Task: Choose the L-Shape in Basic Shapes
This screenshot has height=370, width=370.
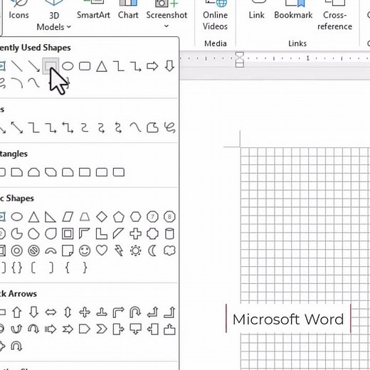Action: (x=102, y=234)
